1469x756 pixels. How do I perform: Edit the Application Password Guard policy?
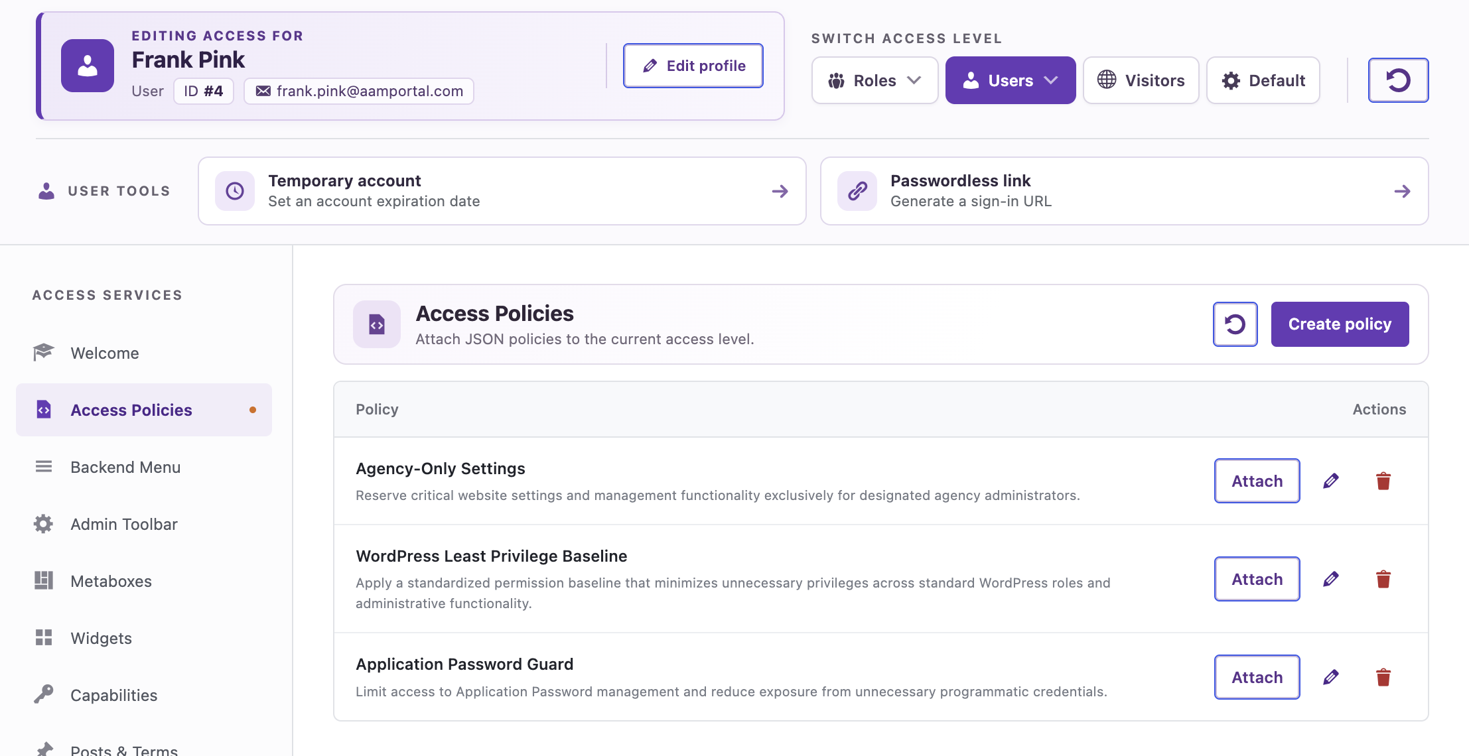1330,677
